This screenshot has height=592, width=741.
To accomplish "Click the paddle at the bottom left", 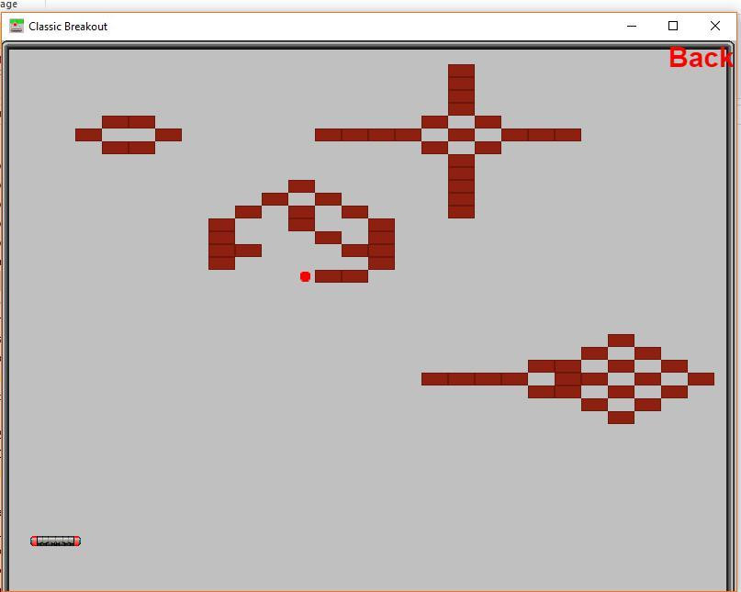I will click(x=55, y=541).
